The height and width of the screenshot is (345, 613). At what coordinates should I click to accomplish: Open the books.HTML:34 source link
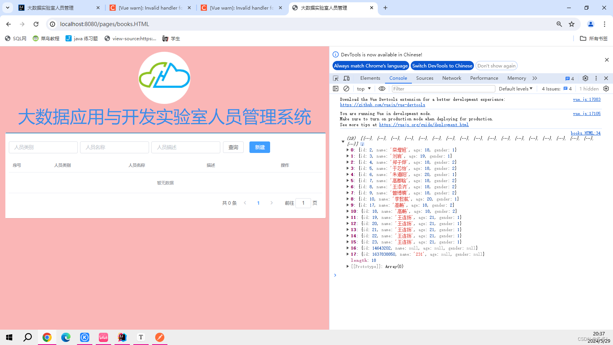coord(585,133)
